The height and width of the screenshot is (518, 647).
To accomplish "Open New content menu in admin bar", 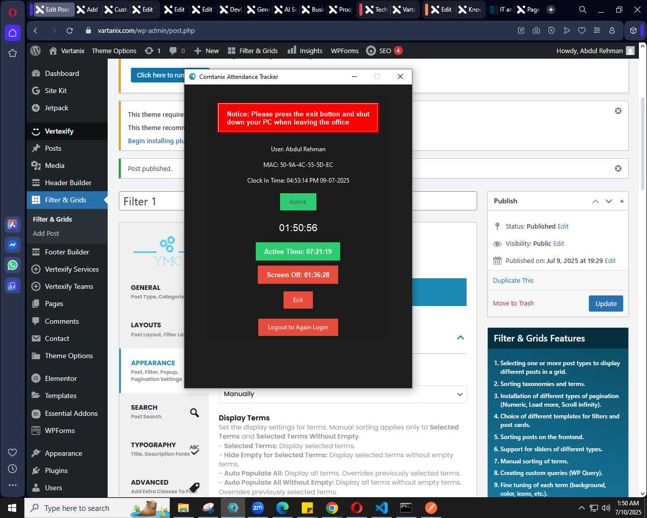I will point(206,51).
